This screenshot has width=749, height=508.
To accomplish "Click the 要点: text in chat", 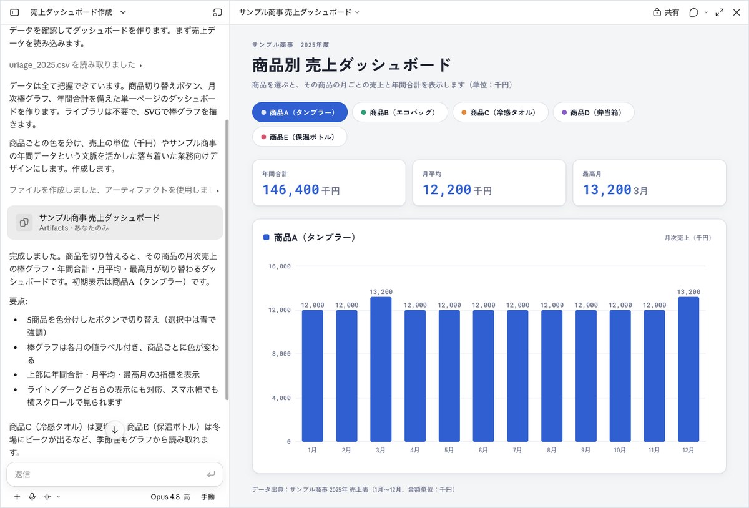I will pos(18,301).
